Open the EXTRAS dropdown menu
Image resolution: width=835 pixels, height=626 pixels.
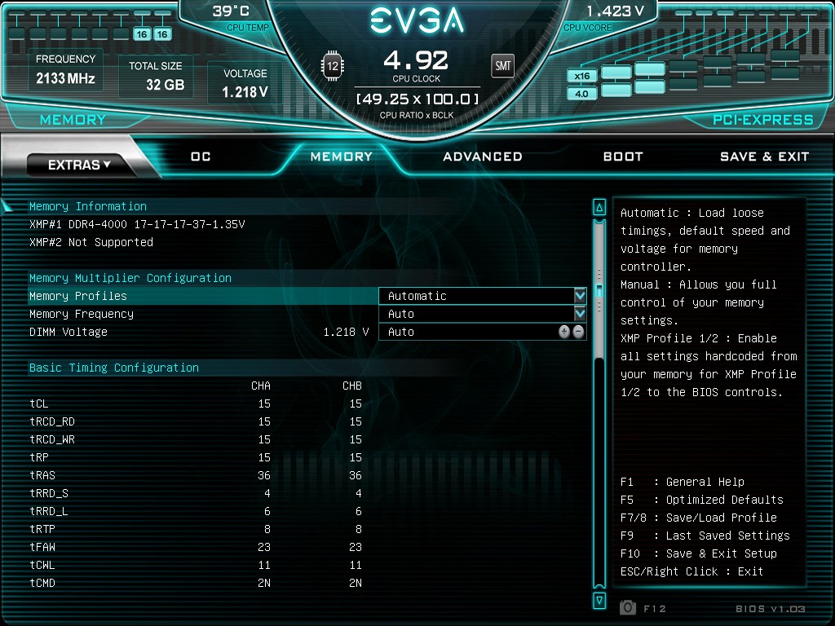click(x=79, y=165)
